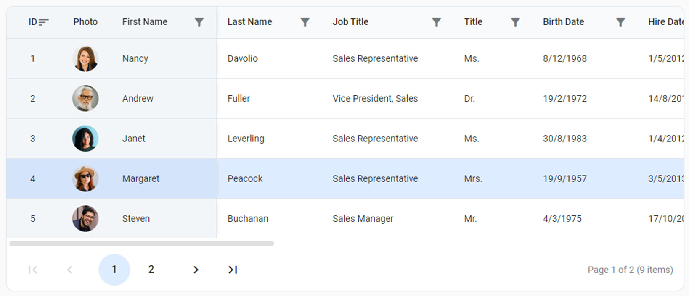689x296 pixels.
Task: Click Andrew's avatar photo
Action: point(85,99)
